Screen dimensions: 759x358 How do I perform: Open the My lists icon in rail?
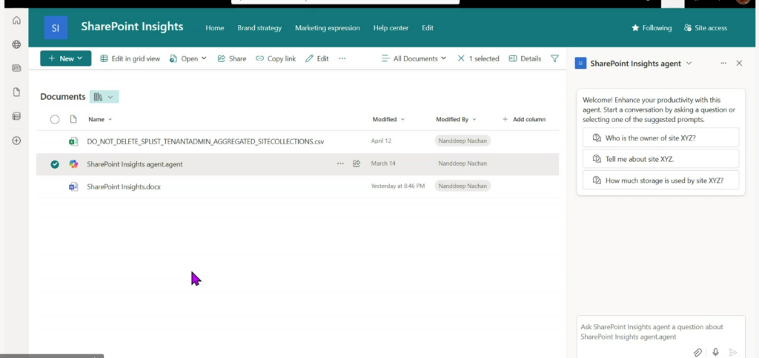pyautogui.click(x=16, y=116)
